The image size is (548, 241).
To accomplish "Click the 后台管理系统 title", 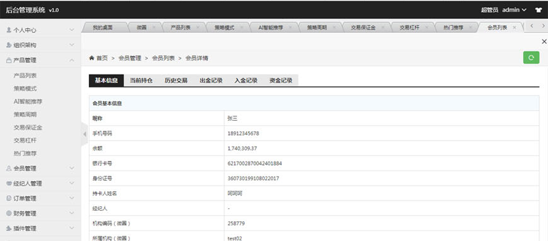I will tap(25, 10).
